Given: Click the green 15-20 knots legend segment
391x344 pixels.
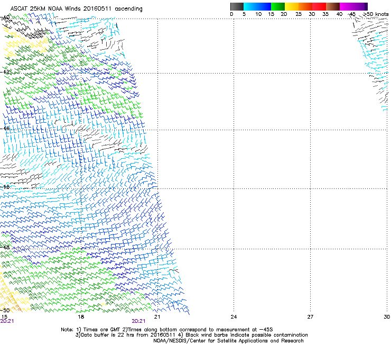Looking at the screenshot, I should pyautogui.click(x=278, y=6).
